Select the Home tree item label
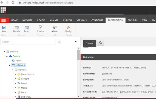Viewport: 156px width, 99px height. point(18,61)
